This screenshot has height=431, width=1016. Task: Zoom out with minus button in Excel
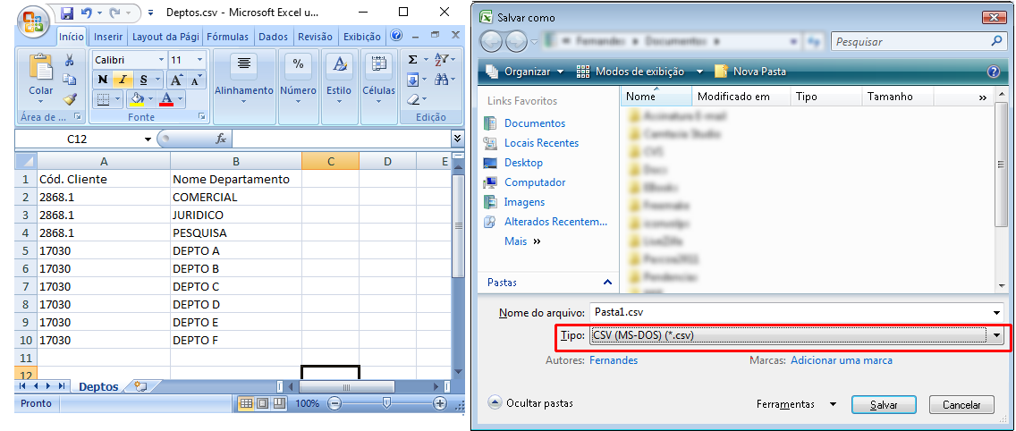[334, 404]
